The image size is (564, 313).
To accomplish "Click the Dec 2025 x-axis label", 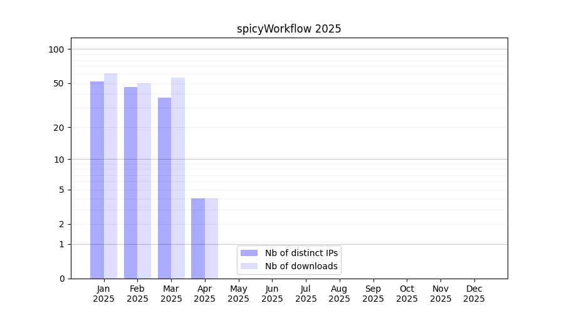I will click(x=474, y=294).
